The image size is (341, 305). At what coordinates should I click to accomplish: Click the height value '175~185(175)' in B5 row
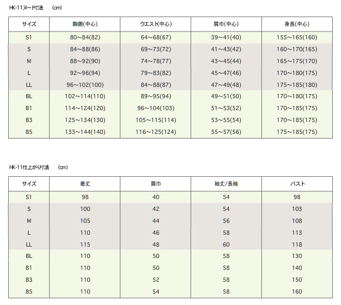pyautogui.click(x=297, y=132)
